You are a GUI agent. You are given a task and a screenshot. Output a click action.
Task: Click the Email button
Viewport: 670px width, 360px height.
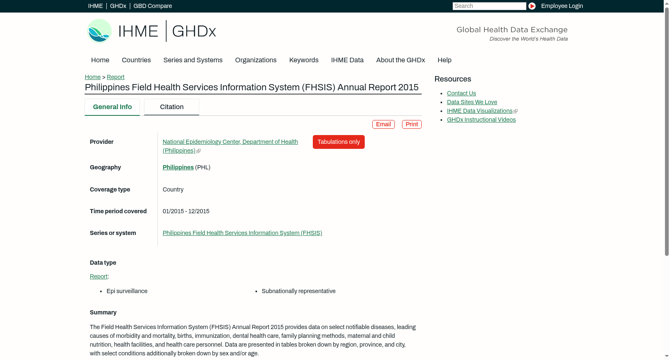tap(384, 124)
